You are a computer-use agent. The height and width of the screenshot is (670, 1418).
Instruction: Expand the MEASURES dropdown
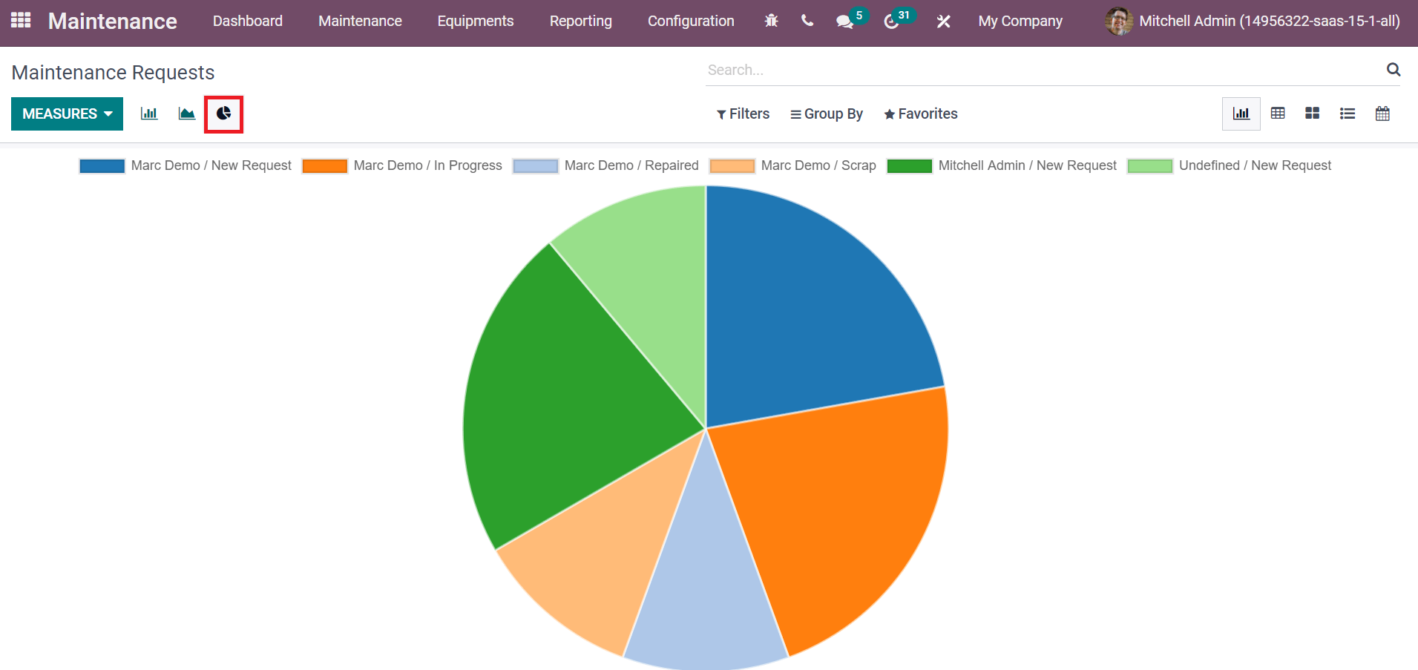[x=67, y=114]
